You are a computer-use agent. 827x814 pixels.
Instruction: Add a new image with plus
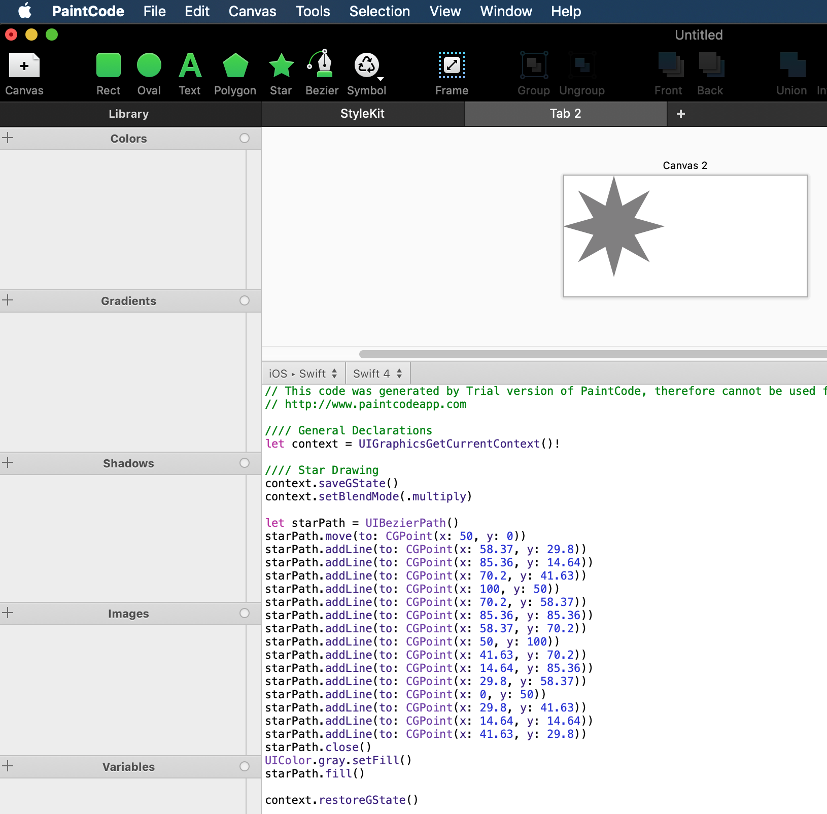8,613
